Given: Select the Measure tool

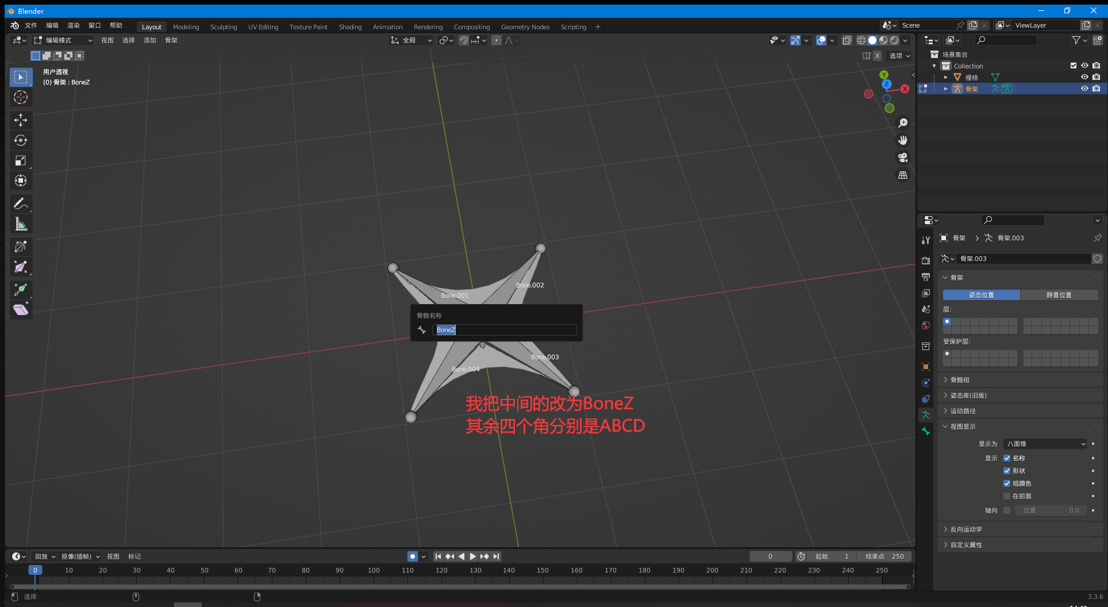Looking at the screenshot, I should [x=21, y=224].
